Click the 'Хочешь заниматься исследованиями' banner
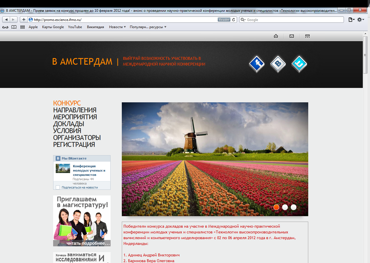The image size is (370, 263). (82, 258)
